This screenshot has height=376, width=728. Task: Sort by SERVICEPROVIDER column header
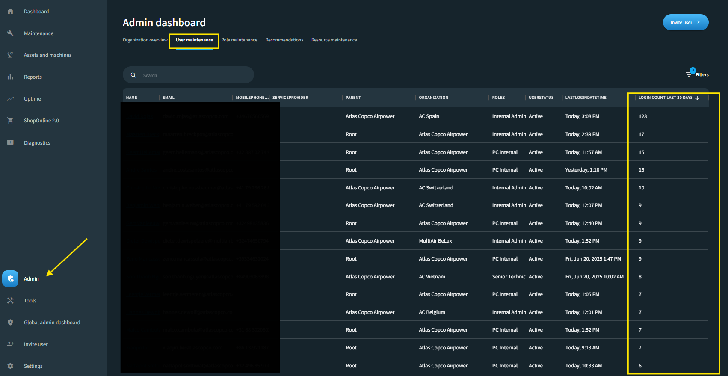pyautogui.click(x=290, y=98)
